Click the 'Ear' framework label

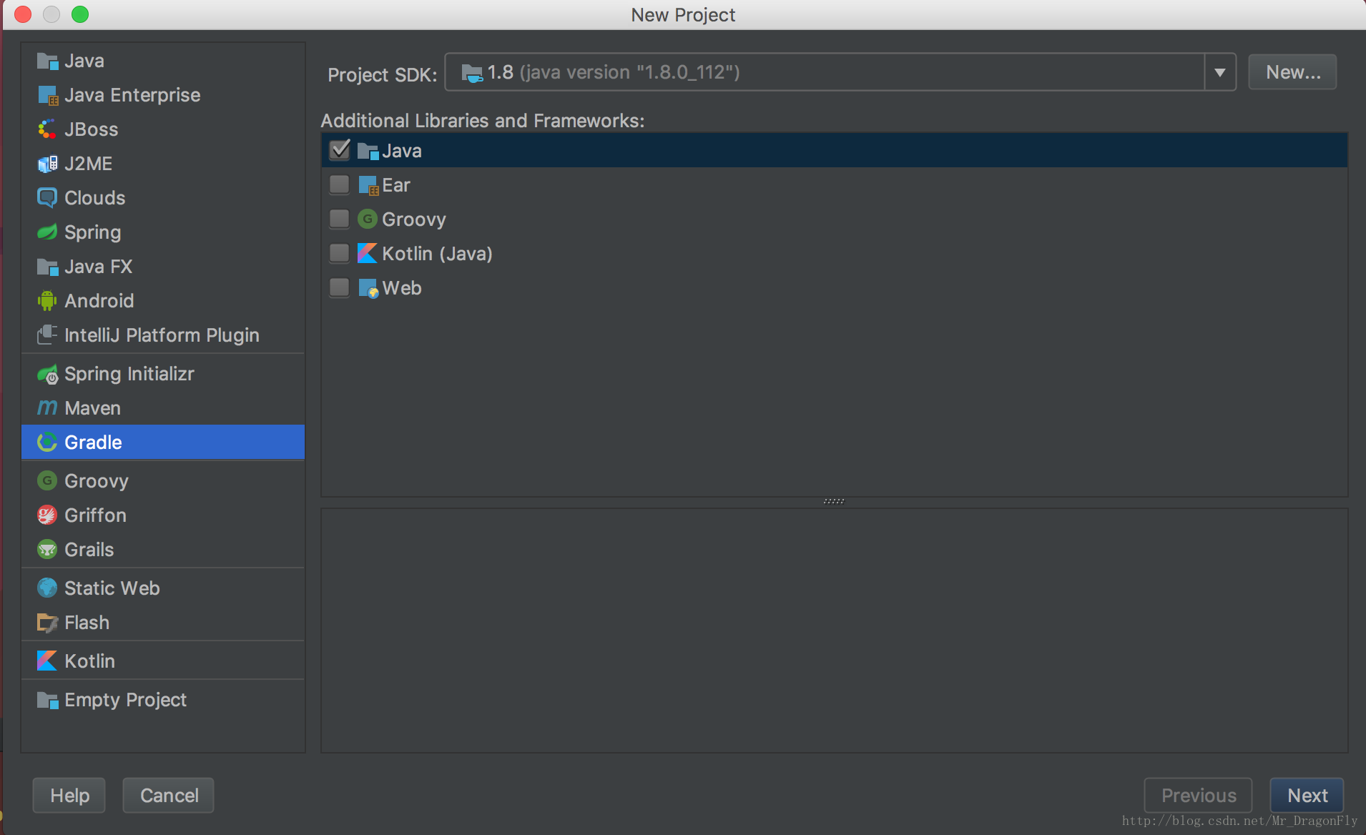(x=396, y=185)
